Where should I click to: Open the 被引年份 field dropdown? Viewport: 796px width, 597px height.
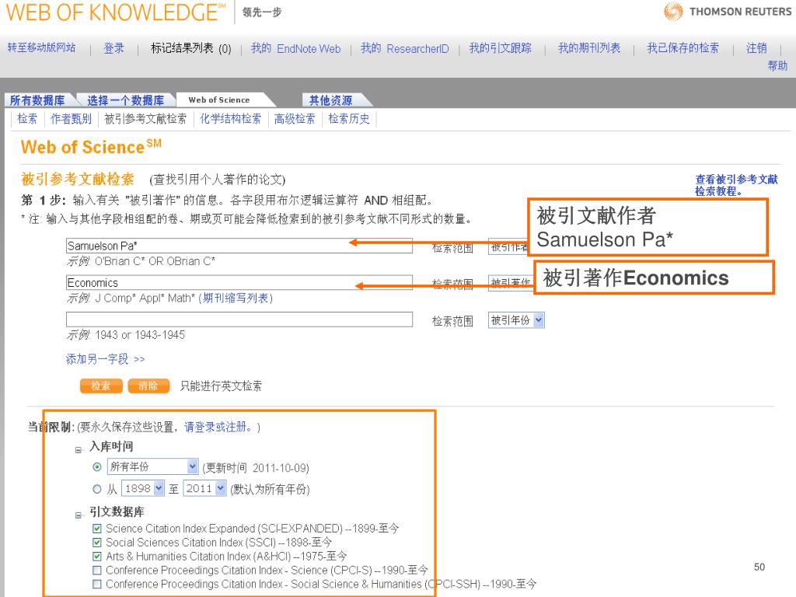(x=516, y=320)
